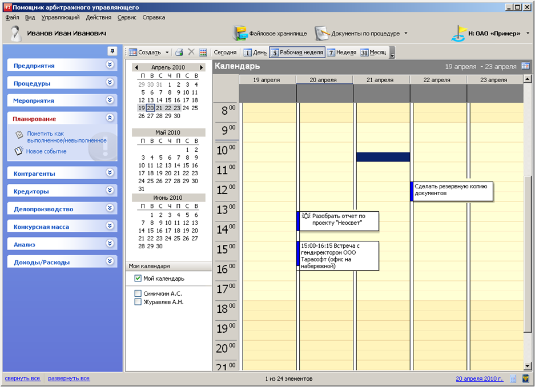Click the Новое событие link
The width and height of the screenshot is (535, 387).
click(x=46, y=151)
